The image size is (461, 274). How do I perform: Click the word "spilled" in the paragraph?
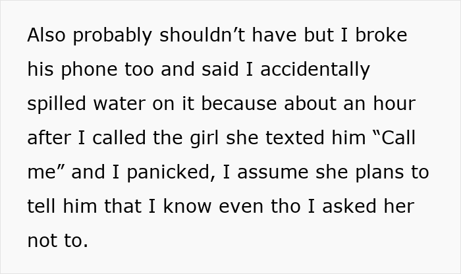pos(58,104)
